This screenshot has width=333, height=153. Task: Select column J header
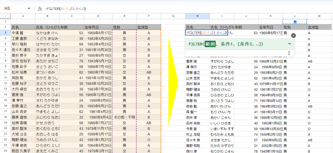tap(246, 16)
